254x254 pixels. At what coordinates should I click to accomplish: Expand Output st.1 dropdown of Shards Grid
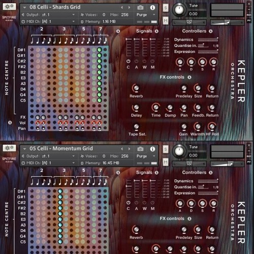click(74, 15)
